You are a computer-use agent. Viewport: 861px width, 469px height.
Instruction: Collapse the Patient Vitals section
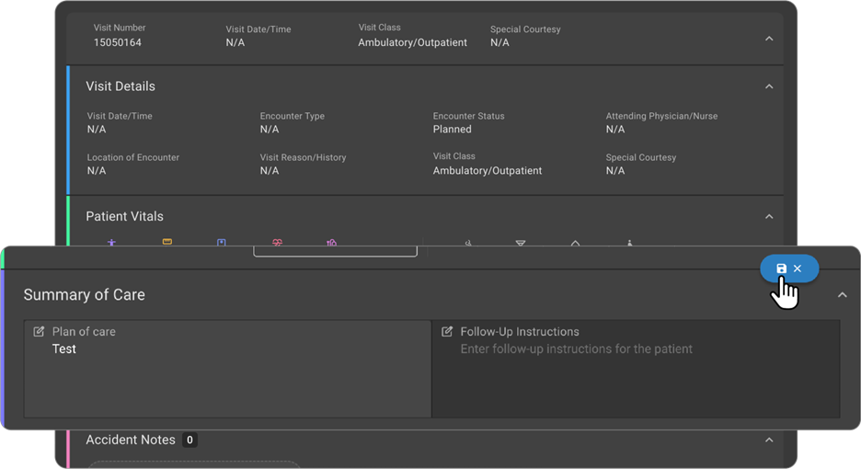(x=769, y=217)
